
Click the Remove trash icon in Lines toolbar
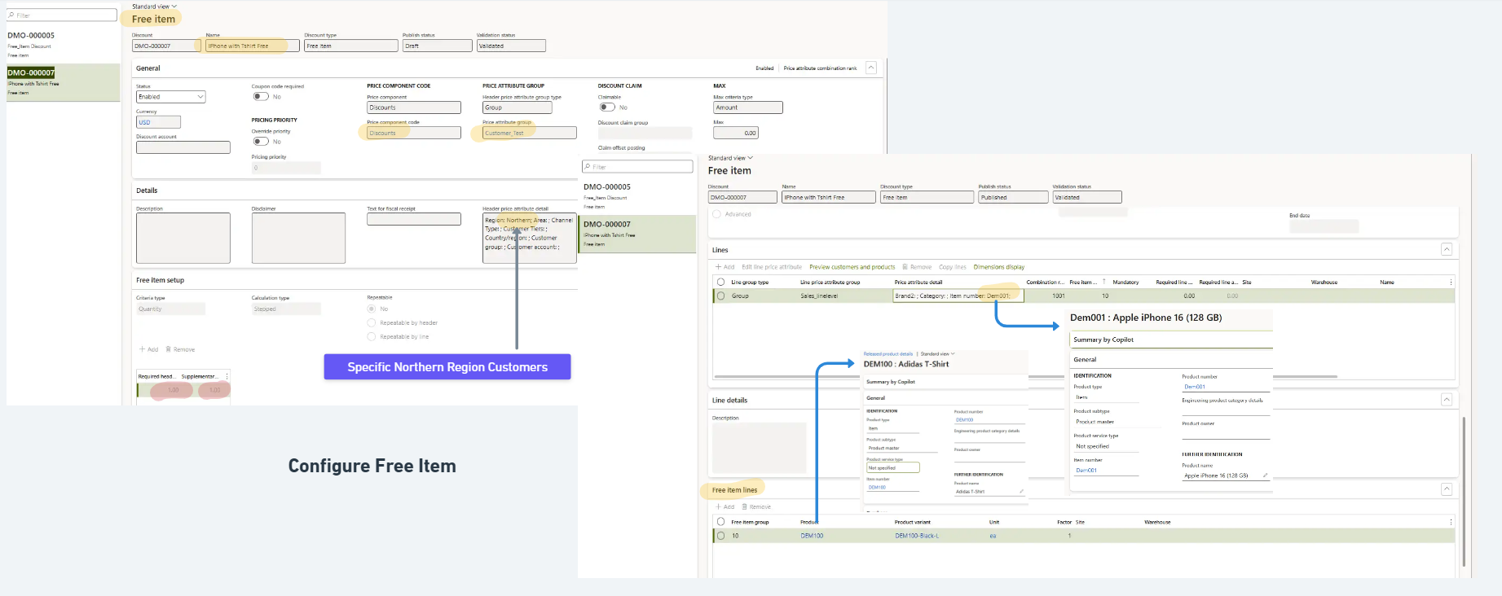(x=905, y=267)
